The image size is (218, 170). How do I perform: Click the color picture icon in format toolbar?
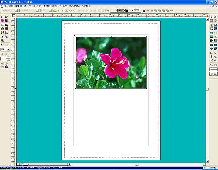[x=55, y=10]
